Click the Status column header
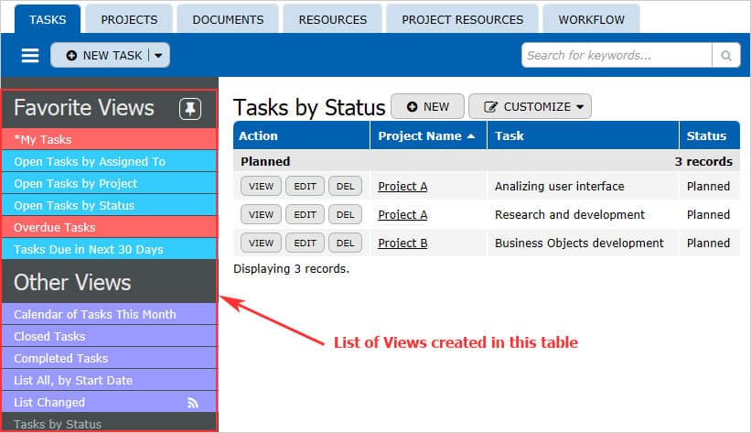 pos(710,135)
